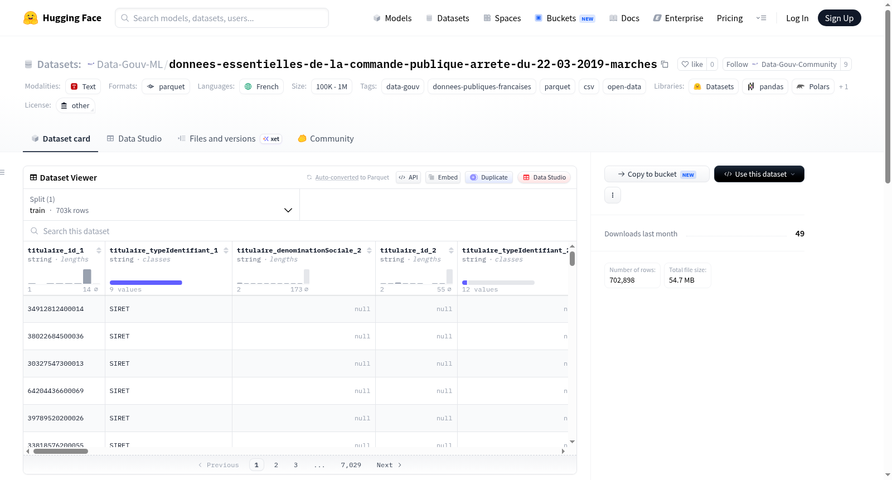Viewport: 892px width, 480px height.
Task: Open the Docs nav item
Action: [624, 18]
